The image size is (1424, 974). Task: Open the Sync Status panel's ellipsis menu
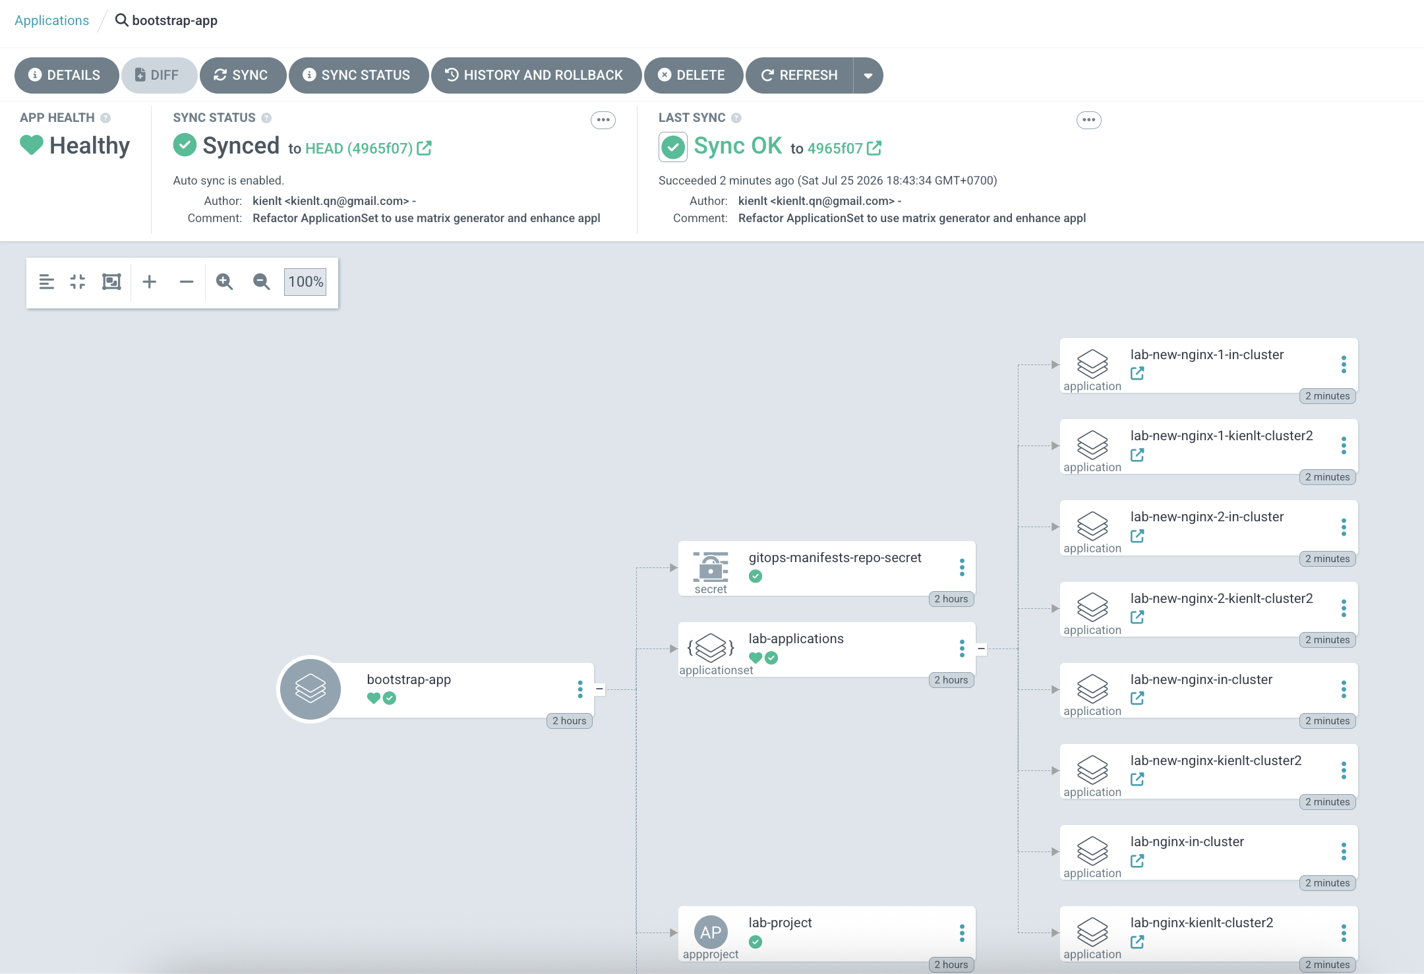click(603, 120)
